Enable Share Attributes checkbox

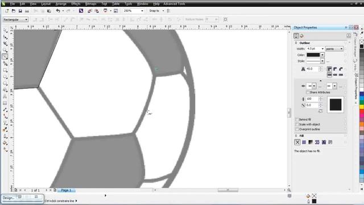[x=308, y=92]
